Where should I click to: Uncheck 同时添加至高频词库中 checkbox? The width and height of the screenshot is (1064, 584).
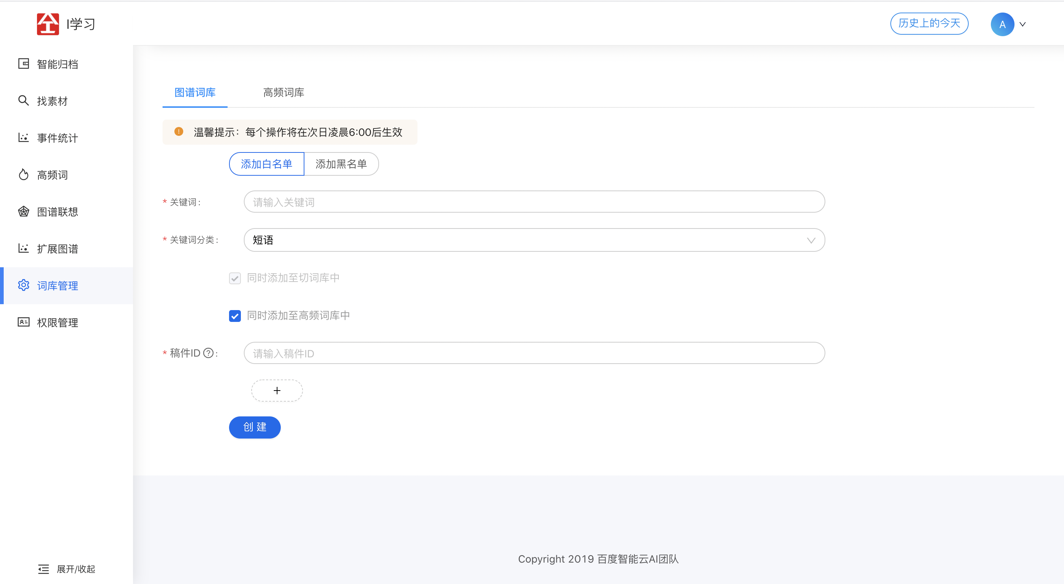(235, 316)
